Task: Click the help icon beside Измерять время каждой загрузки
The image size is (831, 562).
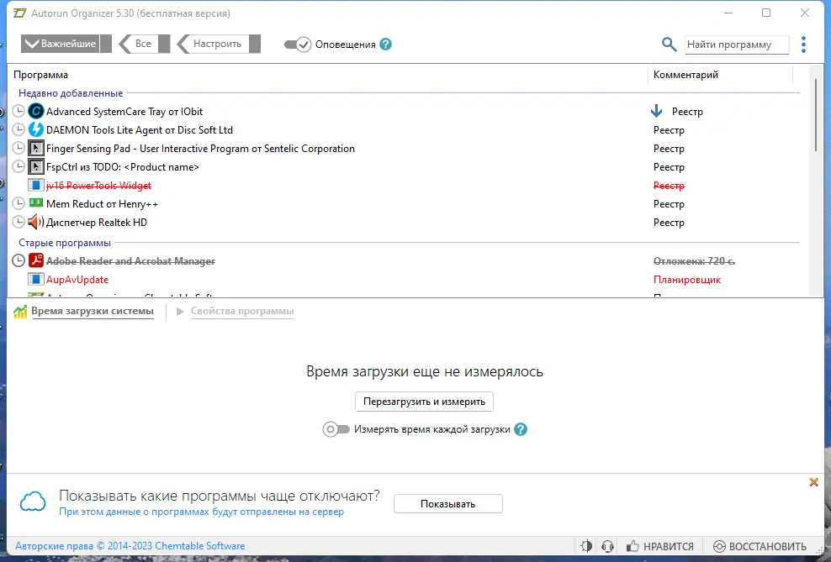Action: click(521, 429)
